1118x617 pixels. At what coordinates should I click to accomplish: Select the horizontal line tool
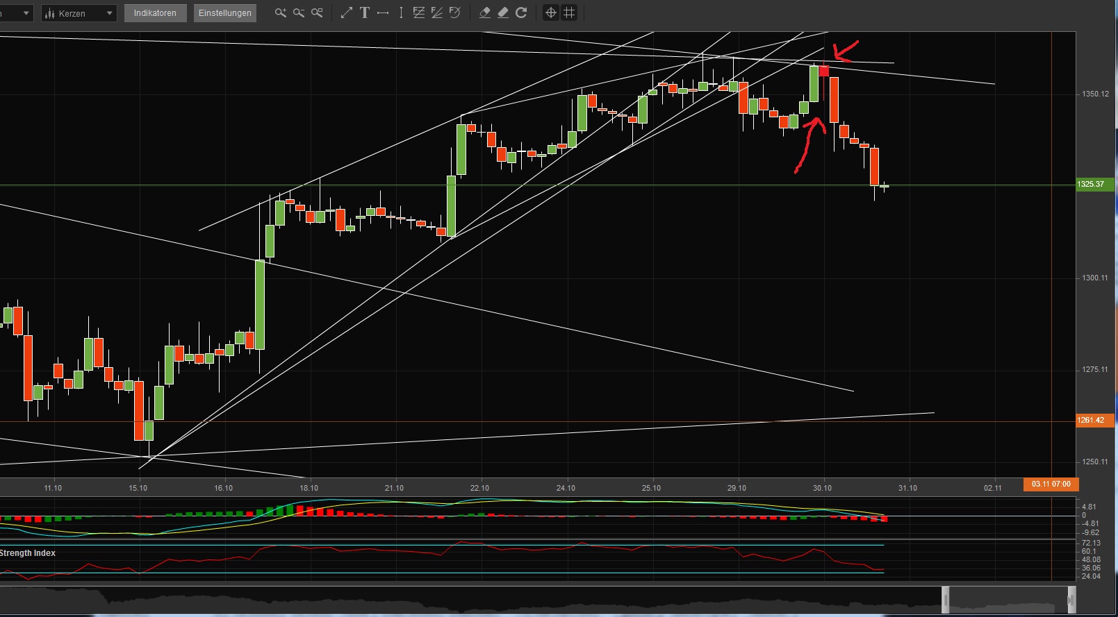pos(382,12)
